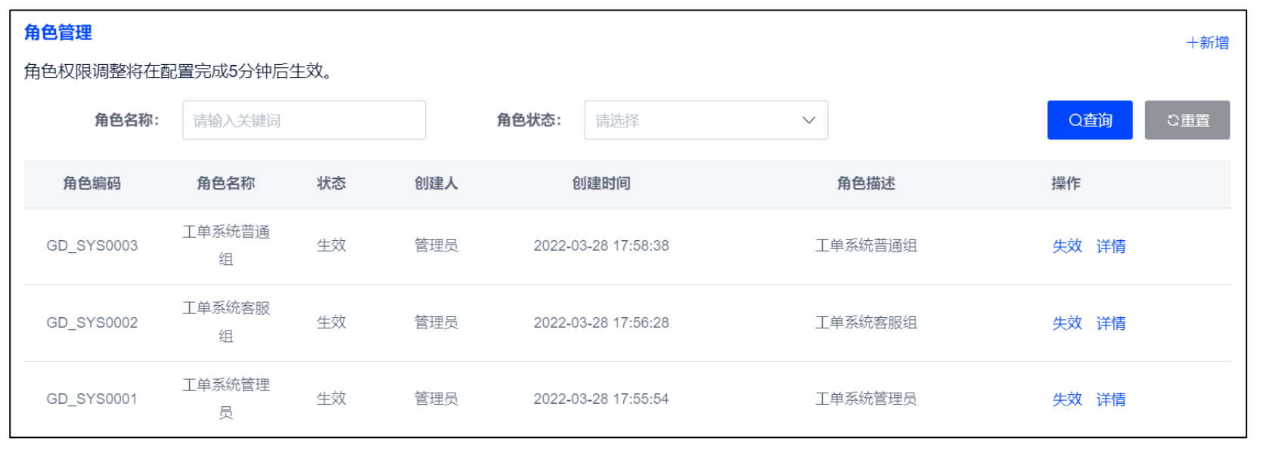Image resolution: width=1263 pixels, height=456 pixels.
Task: Expand the 角色状态 chevron arrow
Action: (x=808, y=120)
